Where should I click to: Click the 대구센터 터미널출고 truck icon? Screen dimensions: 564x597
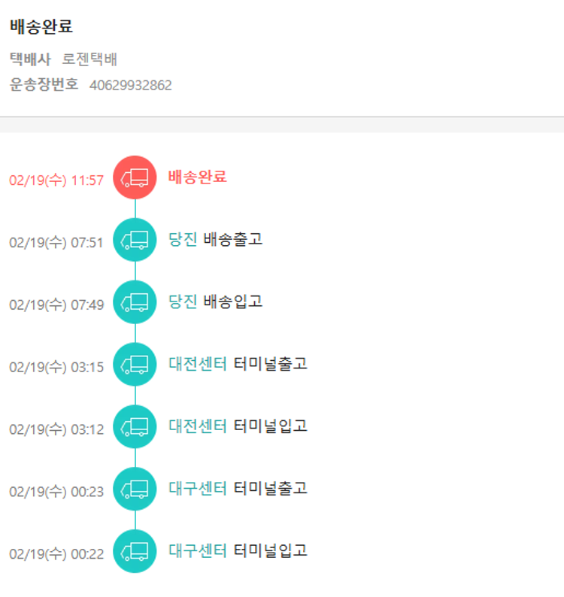click(135, 489)
